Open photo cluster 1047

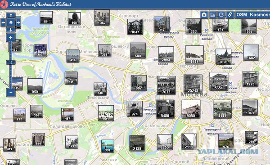pyautogui.click(x=135, y=27)
